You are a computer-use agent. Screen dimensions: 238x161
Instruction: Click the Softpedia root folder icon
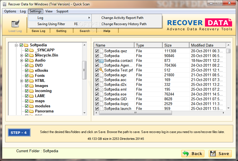pos(26,45)
